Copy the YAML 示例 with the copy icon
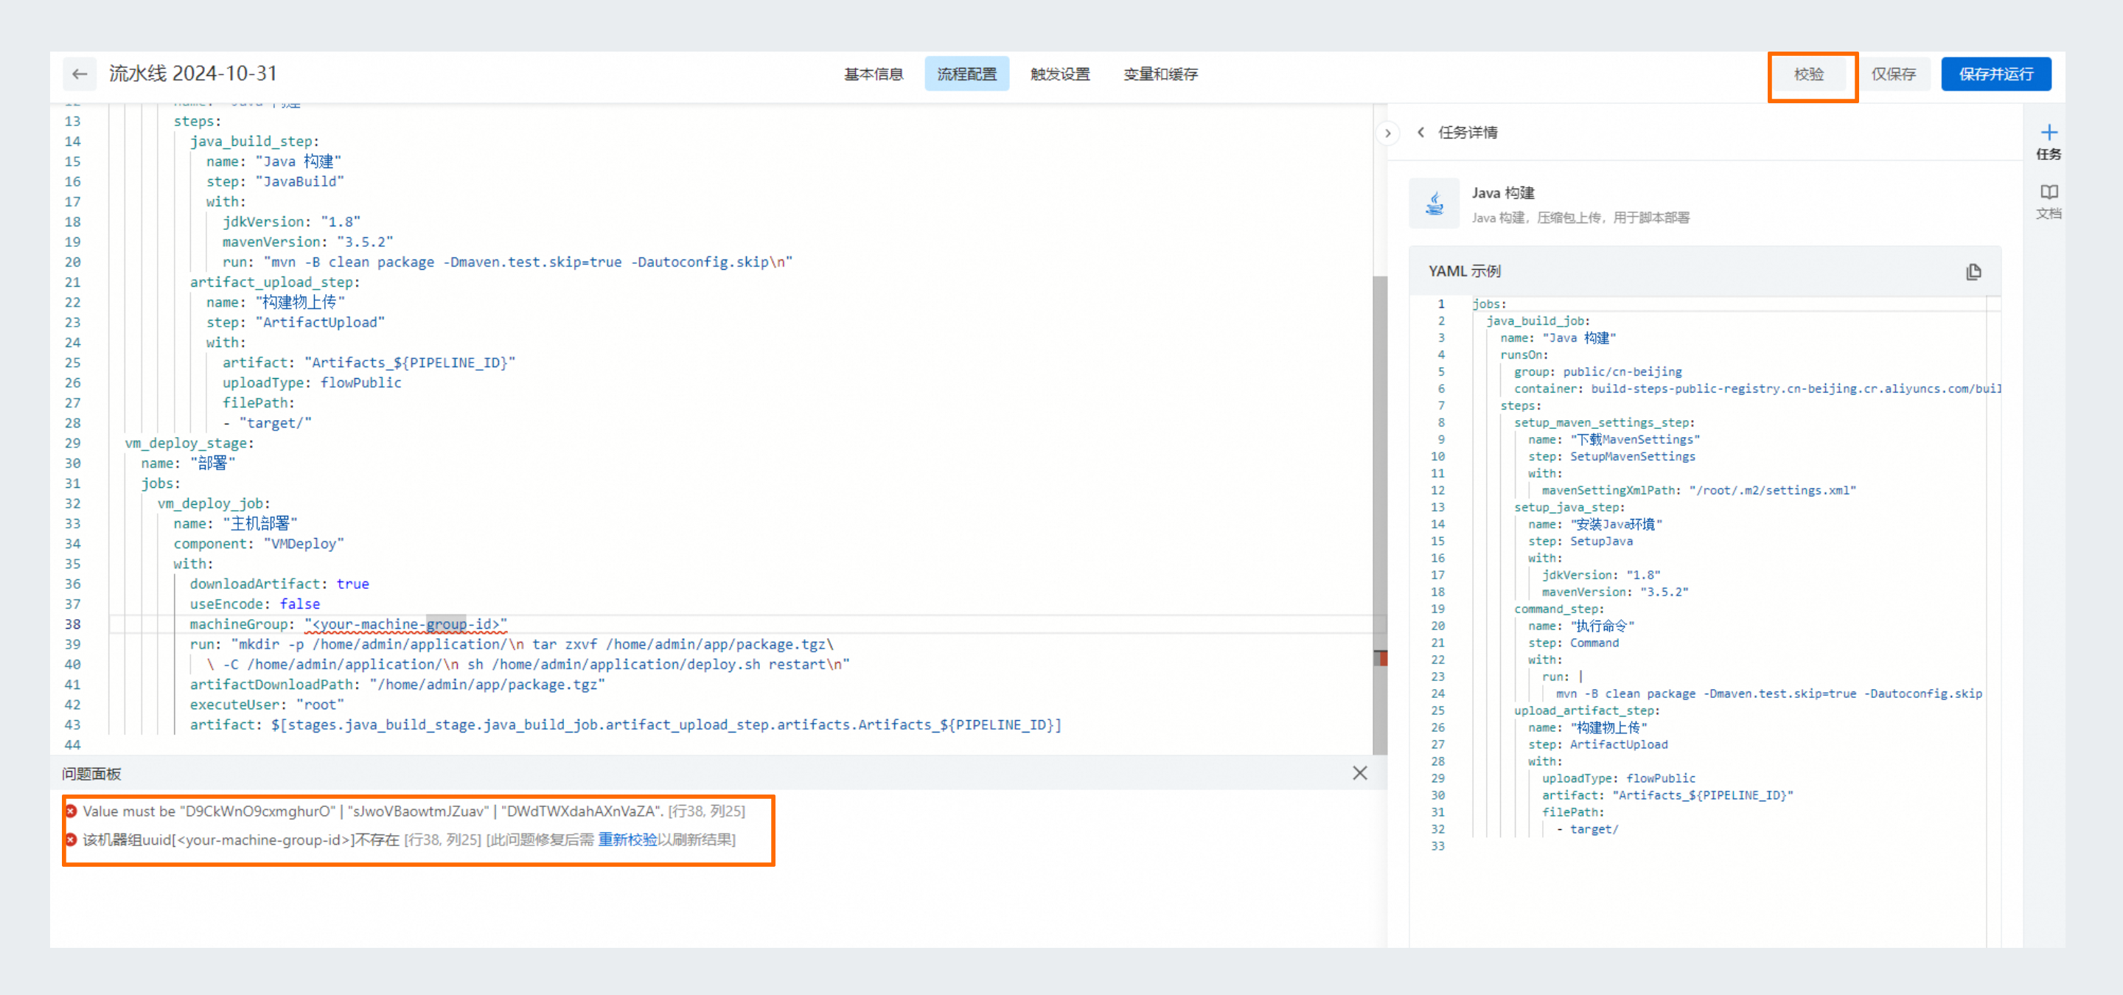2123x995 pixels. [x=1973, y=272]
